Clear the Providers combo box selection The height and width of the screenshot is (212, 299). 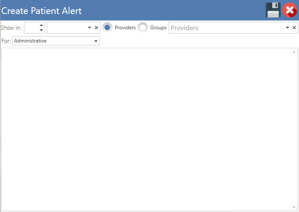[x=294, y=28]
